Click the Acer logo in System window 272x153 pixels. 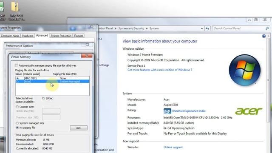tap(249, 111)
